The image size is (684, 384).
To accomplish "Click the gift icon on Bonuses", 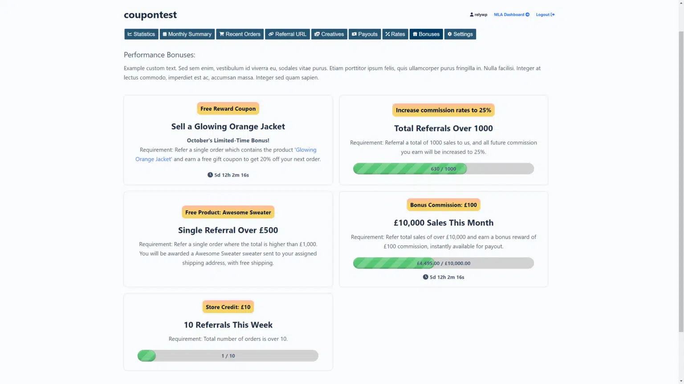I will (x=415, y=34).
